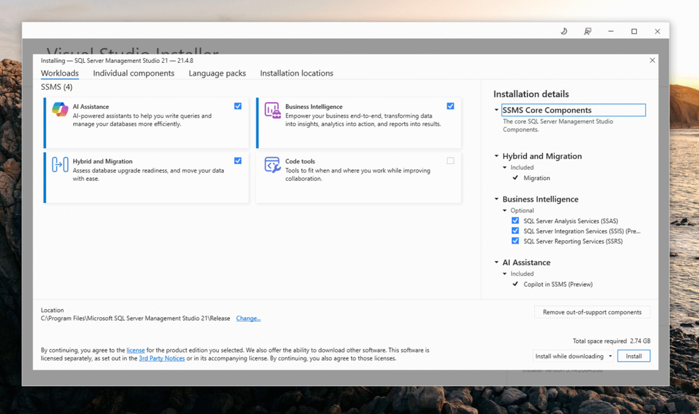Image resolution: width=699 pixels, height=414 pixels.
Task: Click the Business Intelligence workload icon
Action: click(273, 110)
